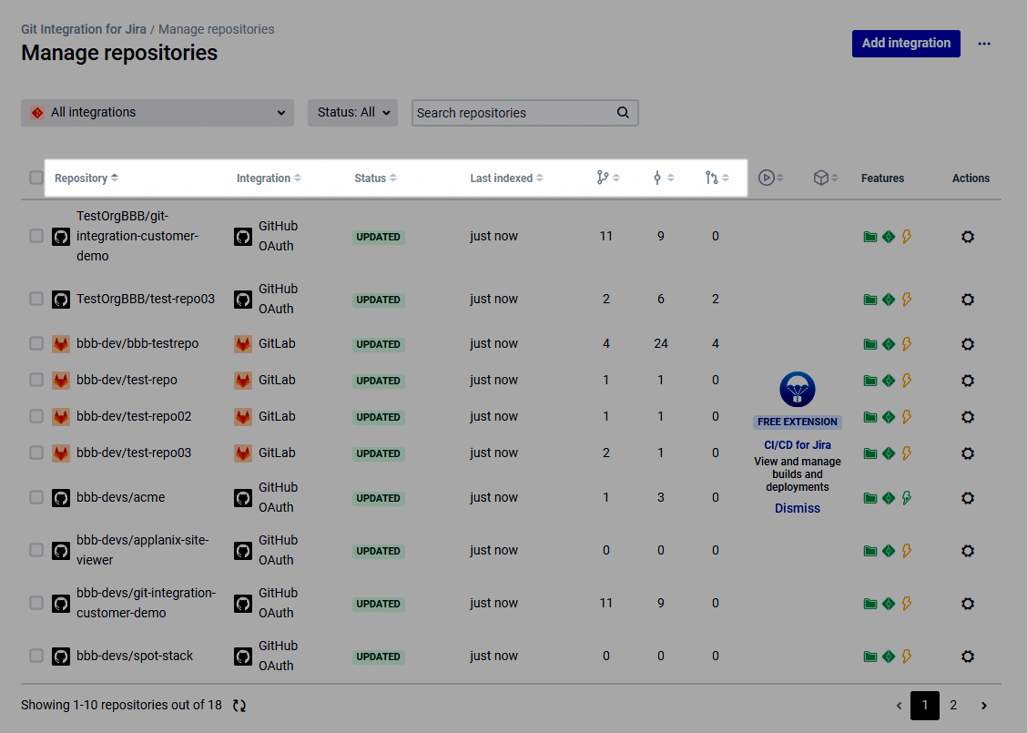Image resolution: width=1027 pixels, height=733 pixels.
Task: Dismiss the CI/CD for Jira promotion
Action: coord(797,508)
